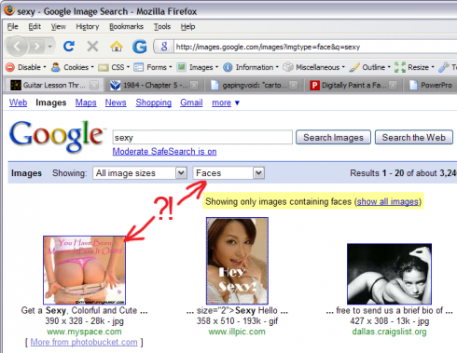This screenshot has width=457, height=353.
Task: Switch to the Guitar Lesson tab
Action: tap(54, 85)
